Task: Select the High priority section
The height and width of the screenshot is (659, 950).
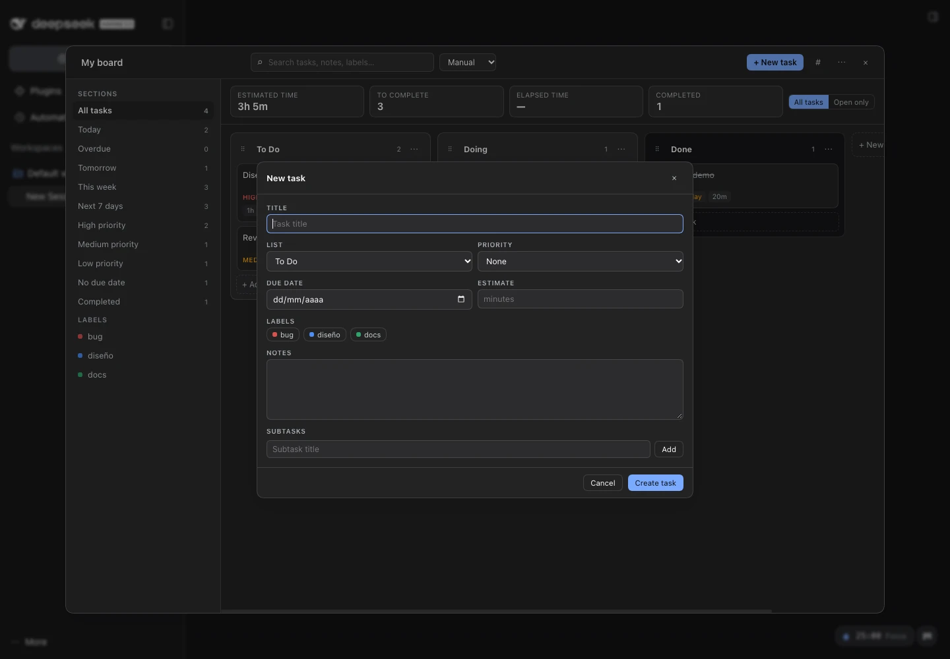Action: coord(143,225)
